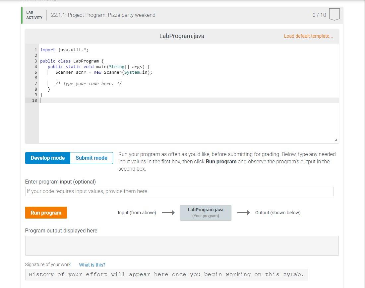This screenshot has height=288, width=365.
Task: Click the resize grip at the editor corner
Action: pyautogui.click(x=336, y=140)
